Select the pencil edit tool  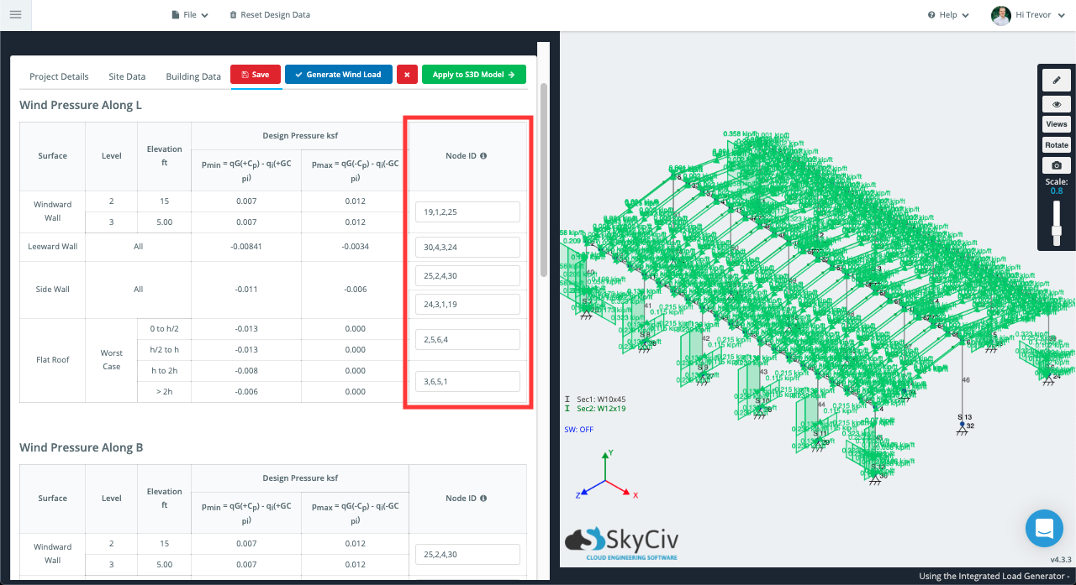tap(1056, 80)
